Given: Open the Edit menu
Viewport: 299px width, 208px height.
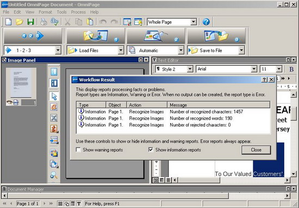Looking at the screenshot, I should (17, 12).
